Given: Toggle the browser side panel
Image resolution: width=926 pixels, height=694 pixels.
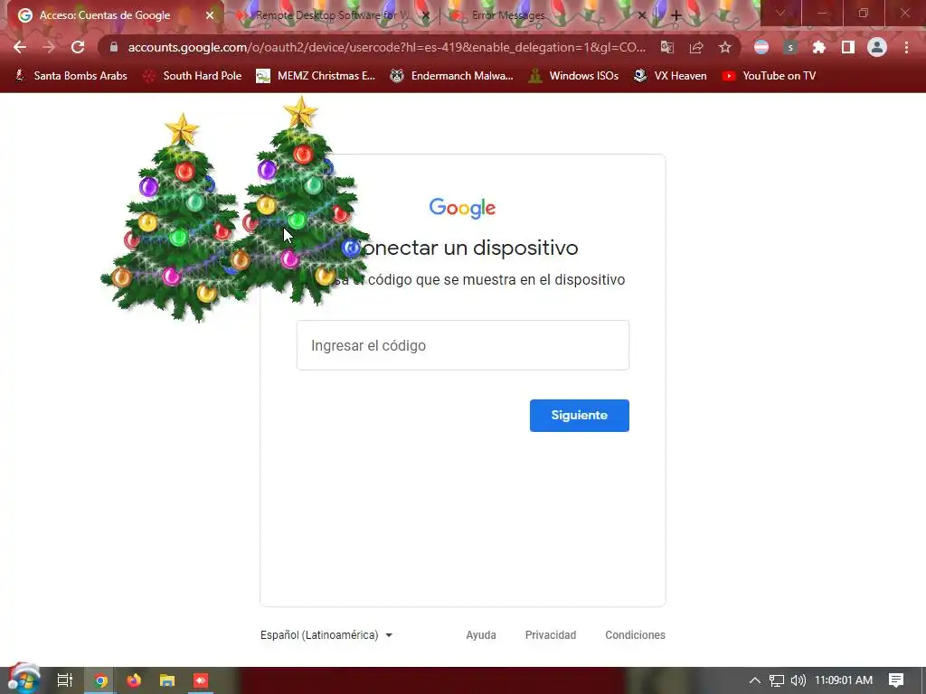Looking at the screenshot, I should 847,47.
